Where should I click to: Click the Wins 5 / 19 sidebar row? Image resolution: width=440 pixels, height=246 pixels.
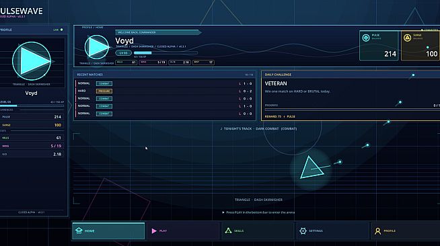click(x=32, y=146)
